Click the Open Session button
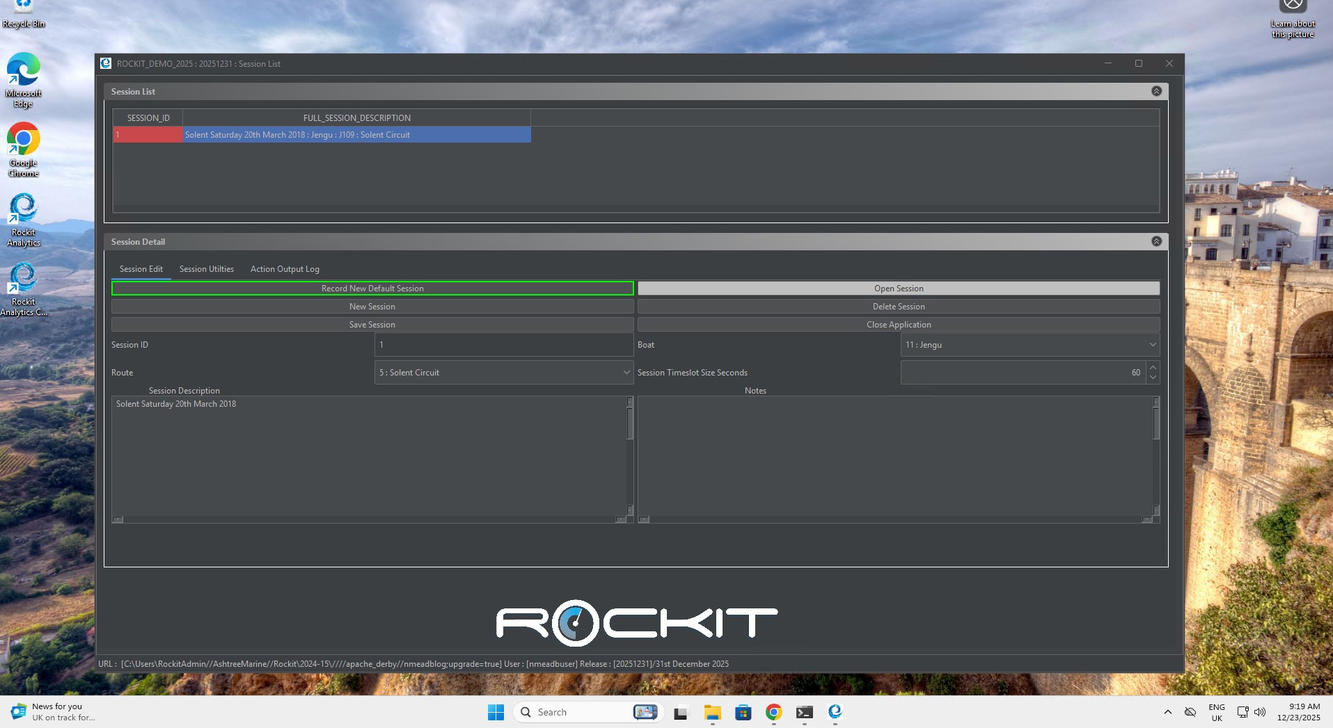The image size is (1333, 728). [x=898, y=289]
